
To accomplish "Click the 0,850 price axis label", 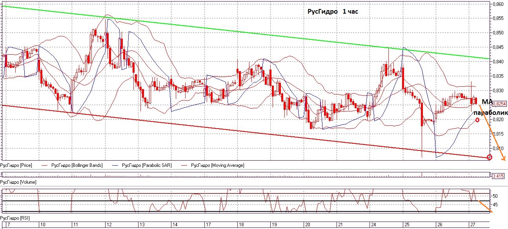I will (498, 33).
